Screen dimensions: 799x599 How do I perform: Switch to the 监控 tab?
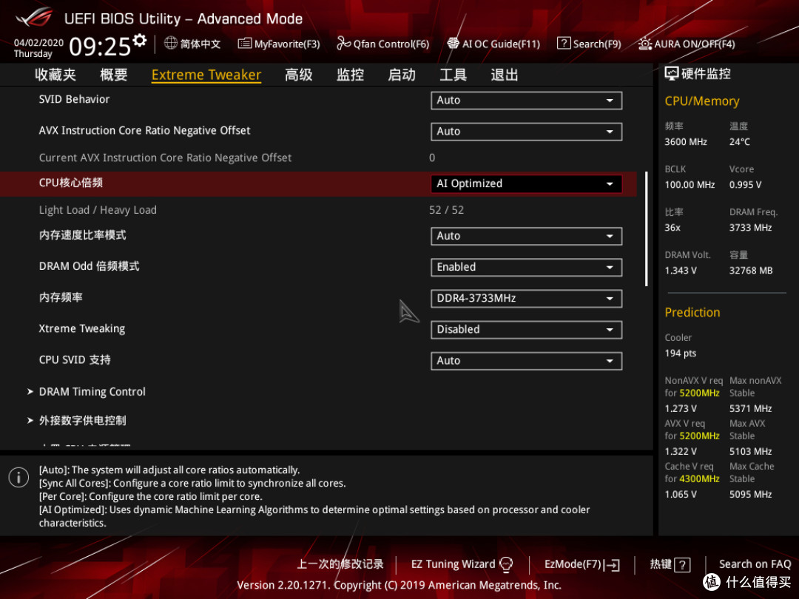(350, 75)
